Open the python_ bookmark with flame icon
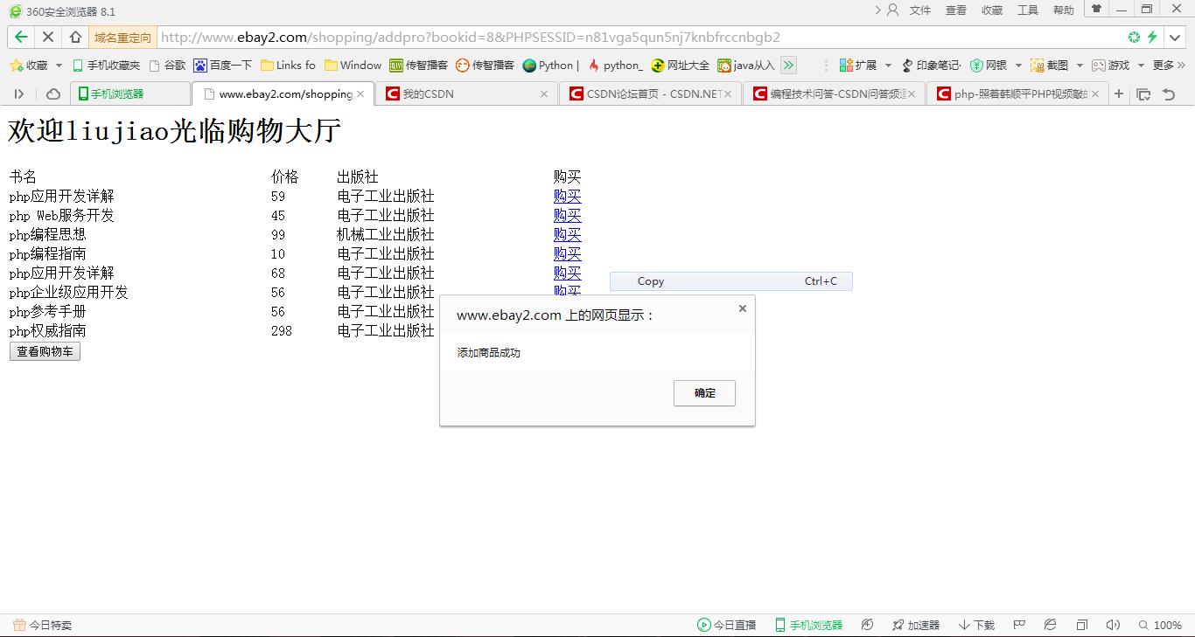This screenshot has width=1195, height=637. (x=616, y=66)
